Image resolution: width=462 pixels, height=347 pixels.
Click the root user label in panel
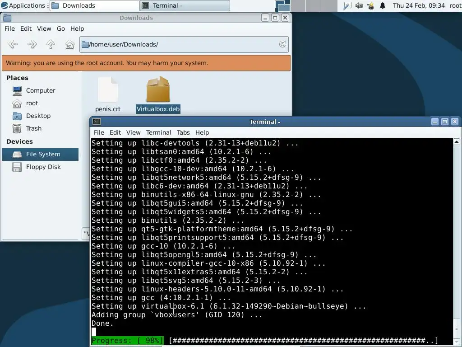pyautogui.click(x=456, y=5)
